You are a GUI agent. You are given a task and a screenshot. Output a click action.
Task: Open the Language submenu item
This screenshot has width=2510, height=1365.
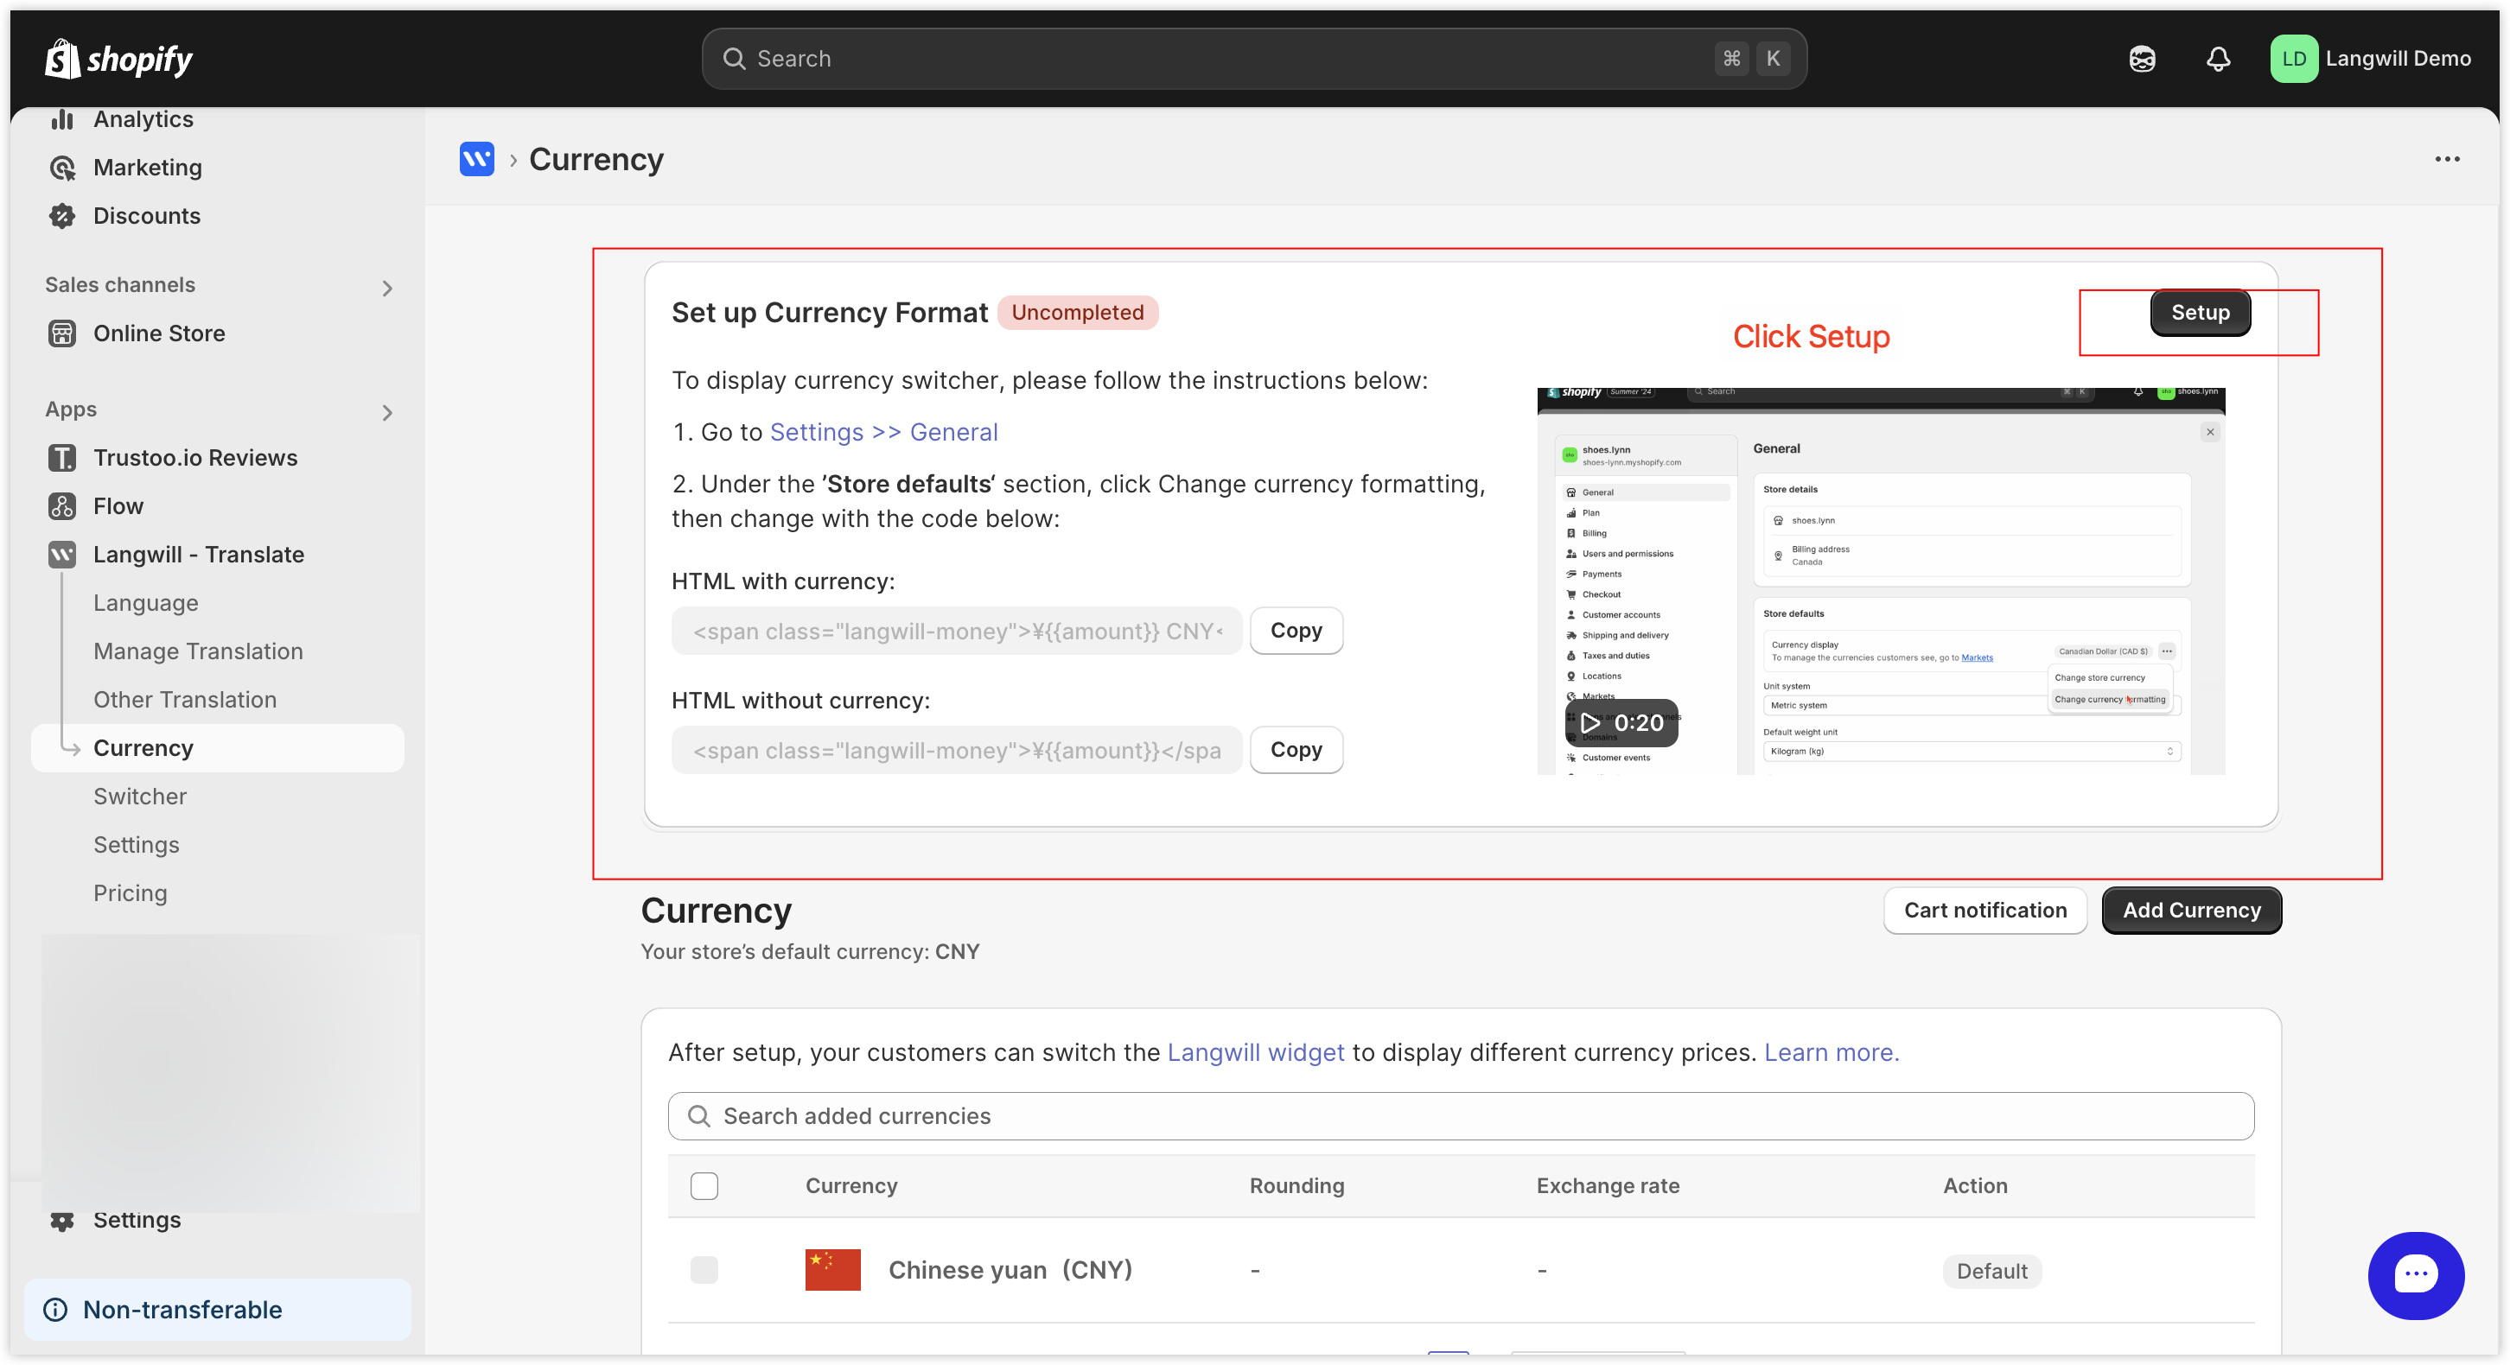145,603
